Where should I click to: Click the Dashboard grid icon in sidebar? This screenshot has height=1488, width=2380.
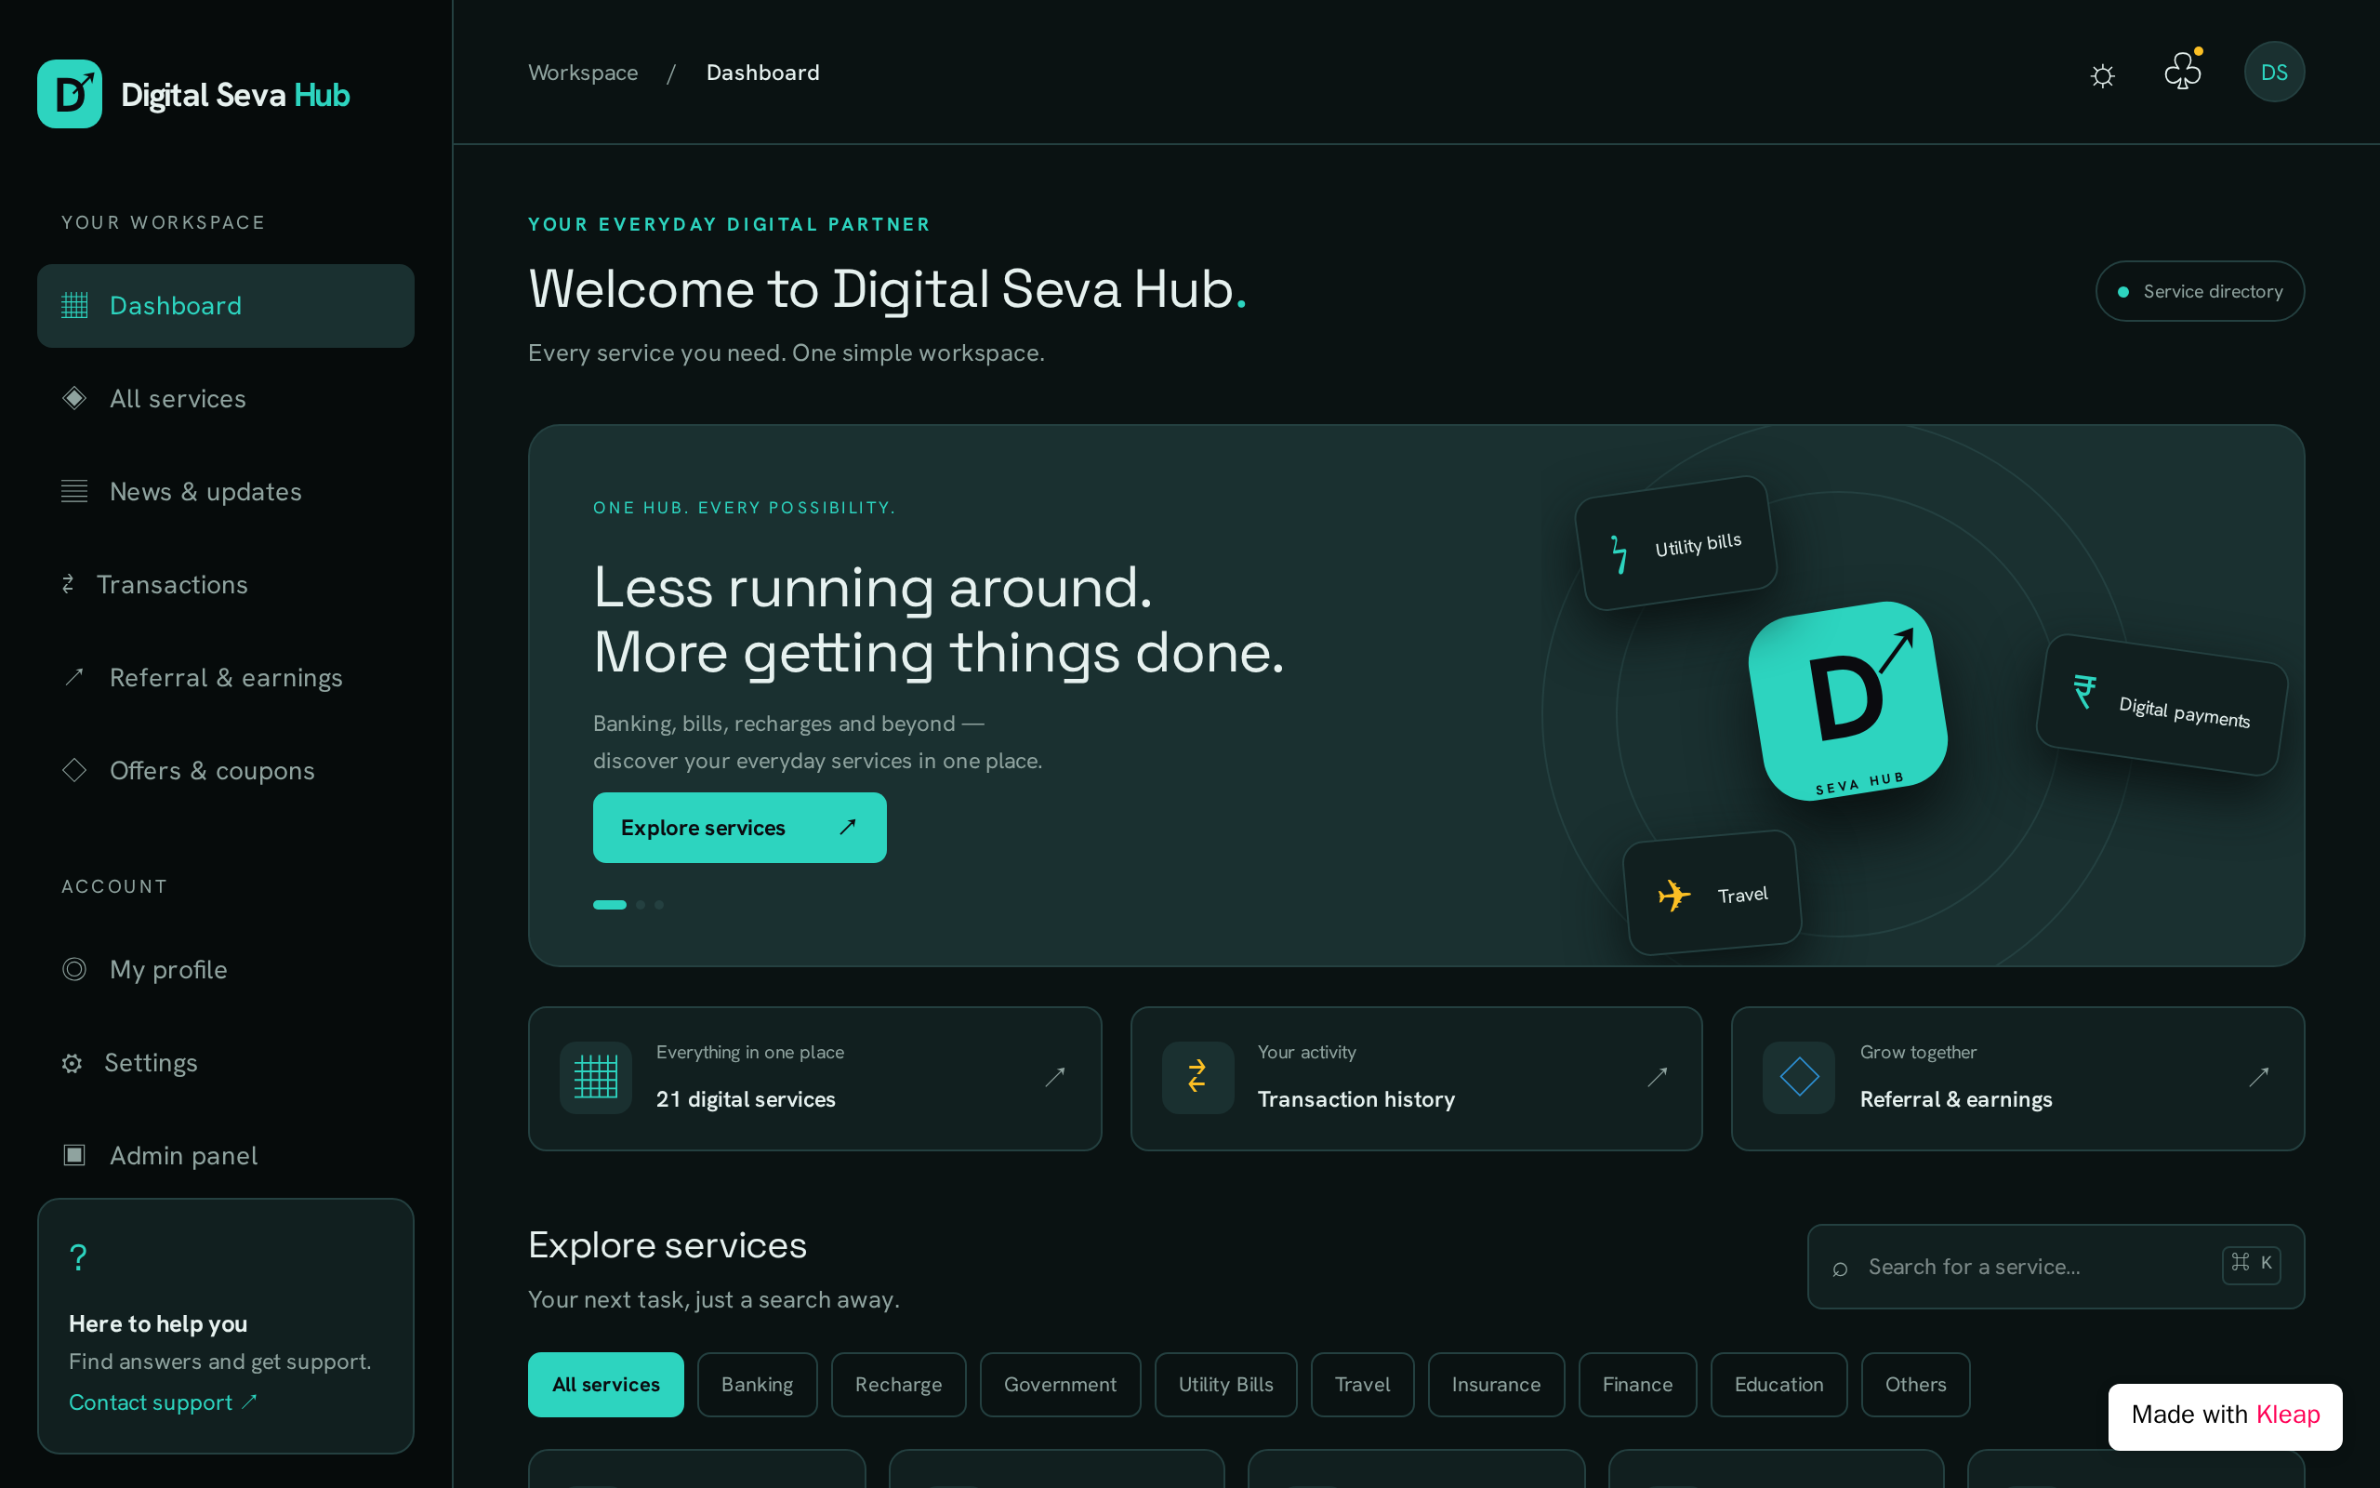point(74,306)
